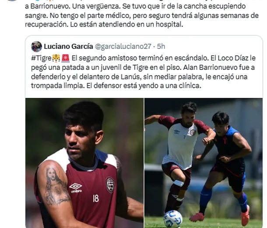Click the soccer ball in the right photo
The width and height of the screenshot is (267, 228).
point(173,219)
